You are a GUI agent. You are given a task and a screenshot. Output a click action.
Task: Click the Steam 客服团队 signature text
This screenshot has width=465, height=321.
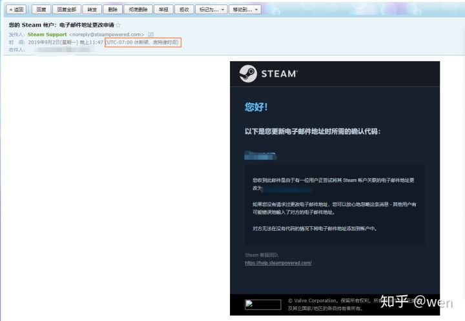tap(262, 255)
